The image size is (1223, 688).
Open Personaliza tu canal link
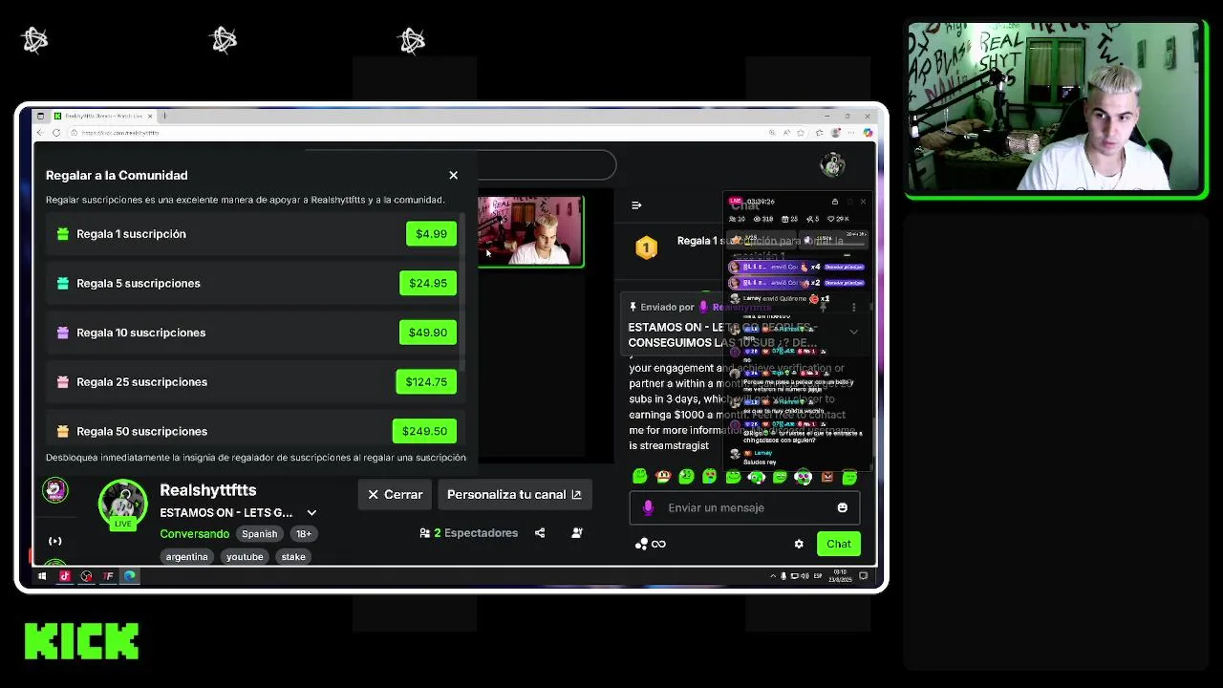pos(514,494)
